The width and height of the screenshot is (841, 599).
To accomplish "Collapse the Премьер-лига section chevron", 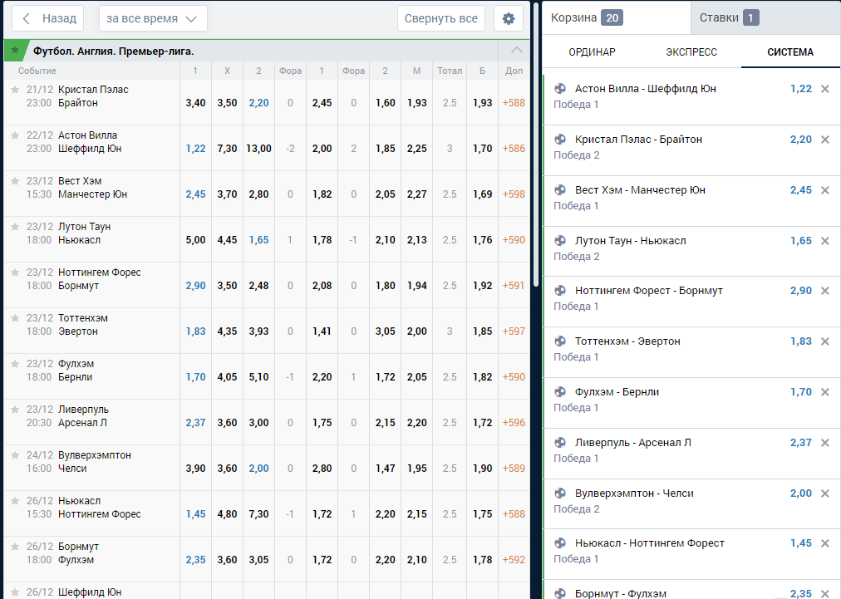I will [516, 51].
